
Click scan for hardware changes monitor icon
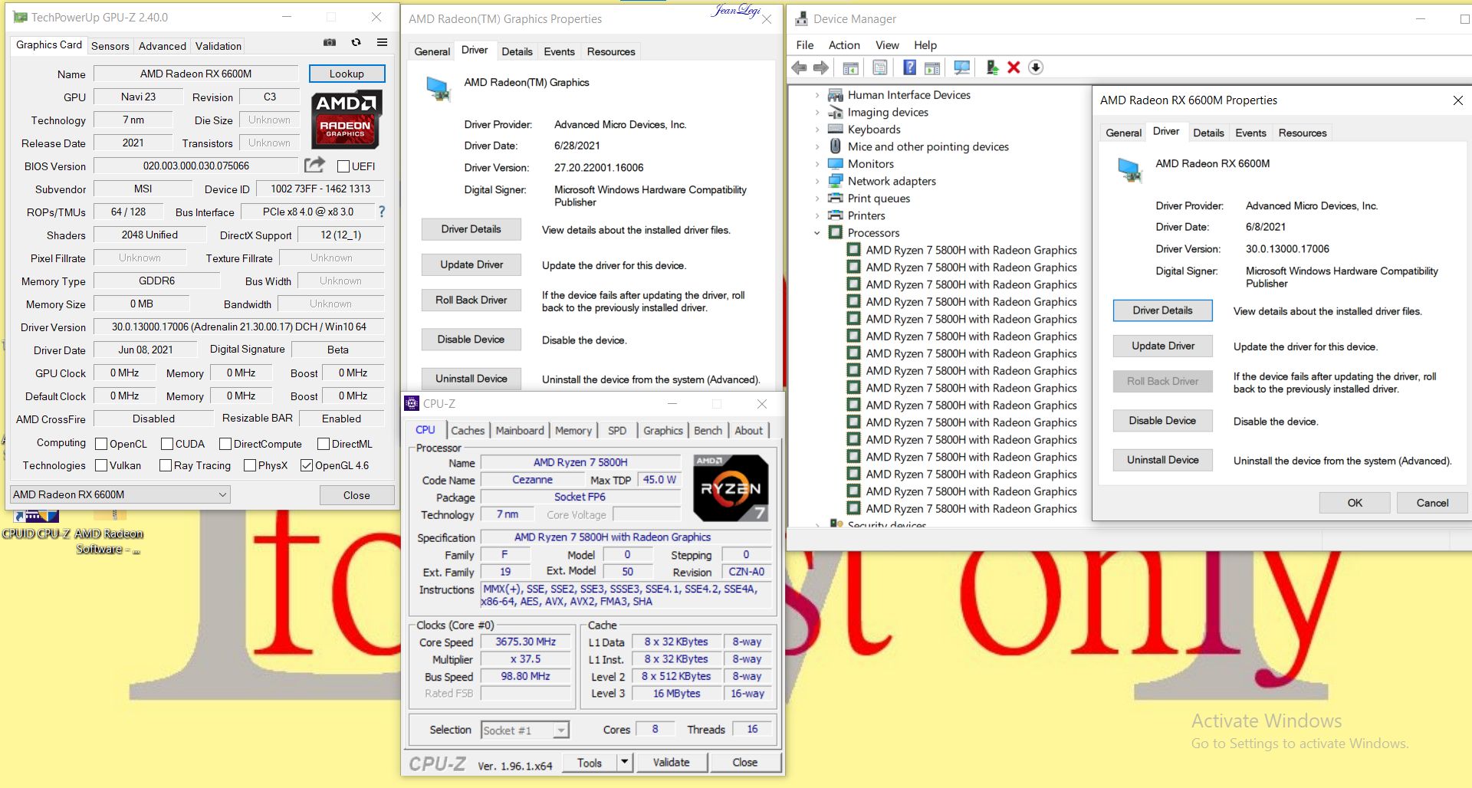[961, 67]
